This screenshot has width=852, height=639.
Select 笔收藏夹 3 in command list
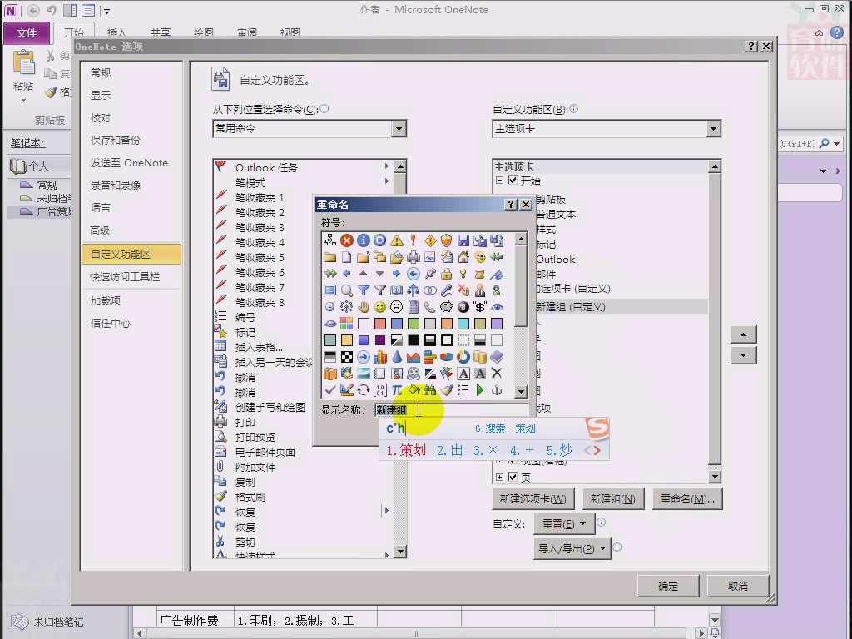pyautogui.click(x=260, y=227)
